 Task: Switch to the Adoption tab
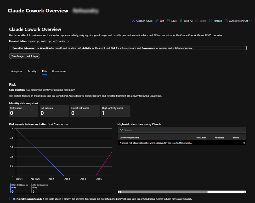coord(16,71)
